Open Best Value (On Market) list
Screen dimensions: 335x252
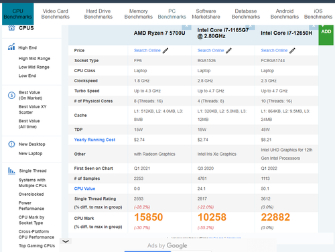pos(30,95)
